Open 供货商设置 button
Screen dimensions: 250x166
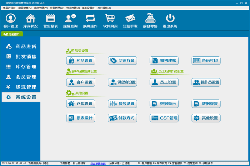tap(122, 82)
